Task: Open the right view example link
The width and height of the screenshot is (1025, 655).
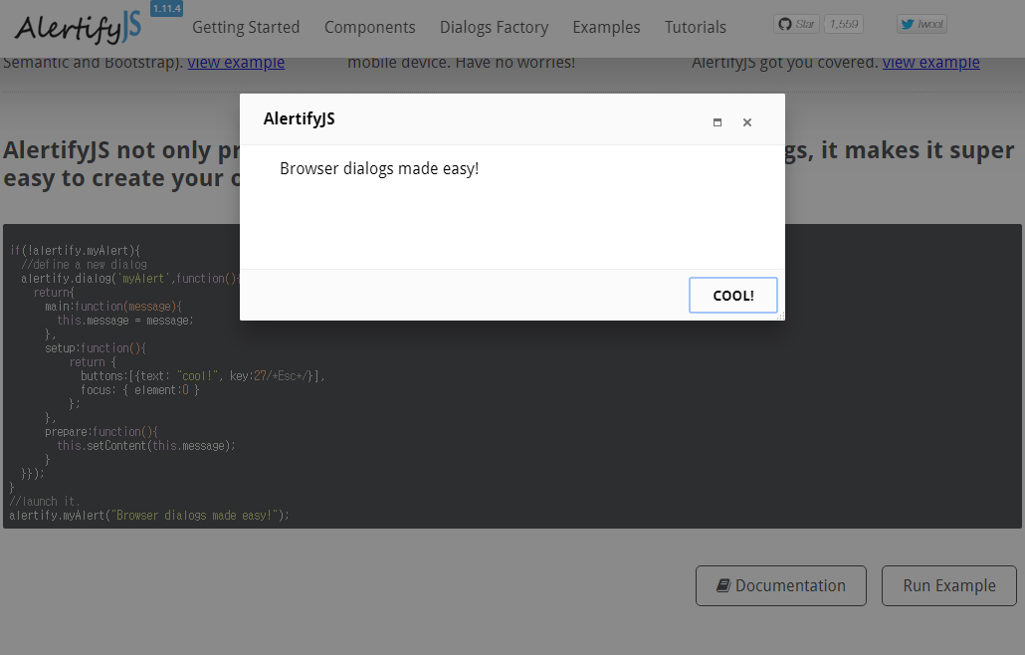Action: 930,63
